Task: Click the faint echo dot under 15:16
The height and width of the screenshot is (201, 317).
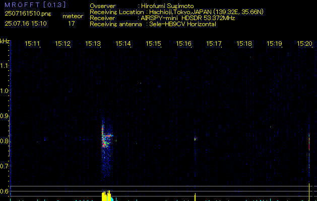Action: 195,139
